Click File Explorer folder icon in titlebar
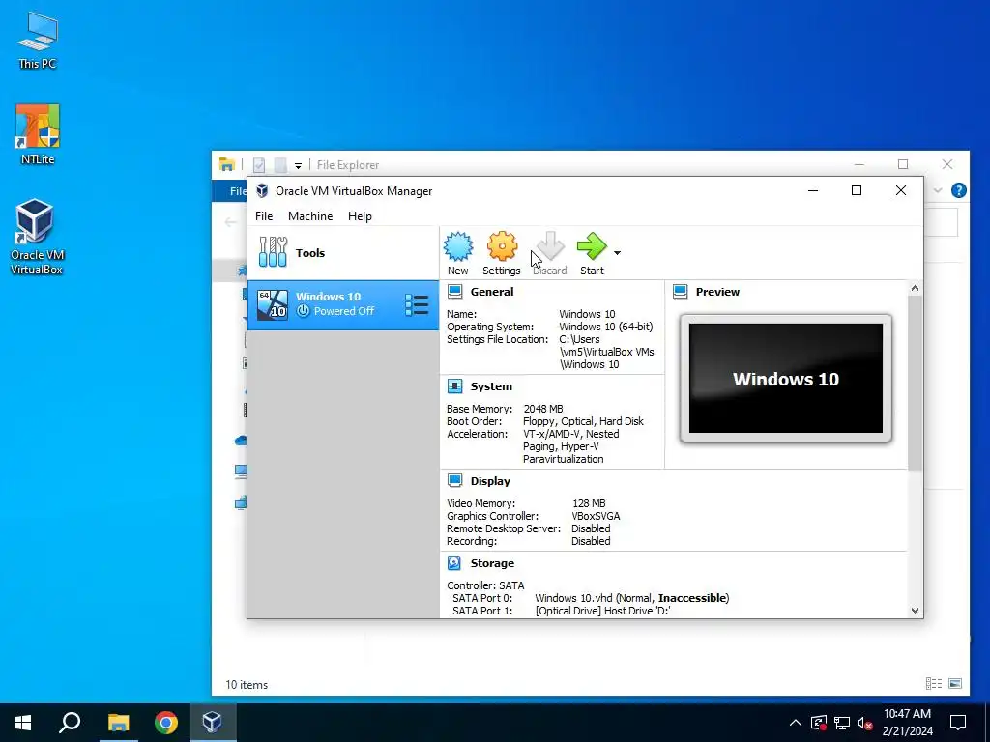 tap(226, 164)
